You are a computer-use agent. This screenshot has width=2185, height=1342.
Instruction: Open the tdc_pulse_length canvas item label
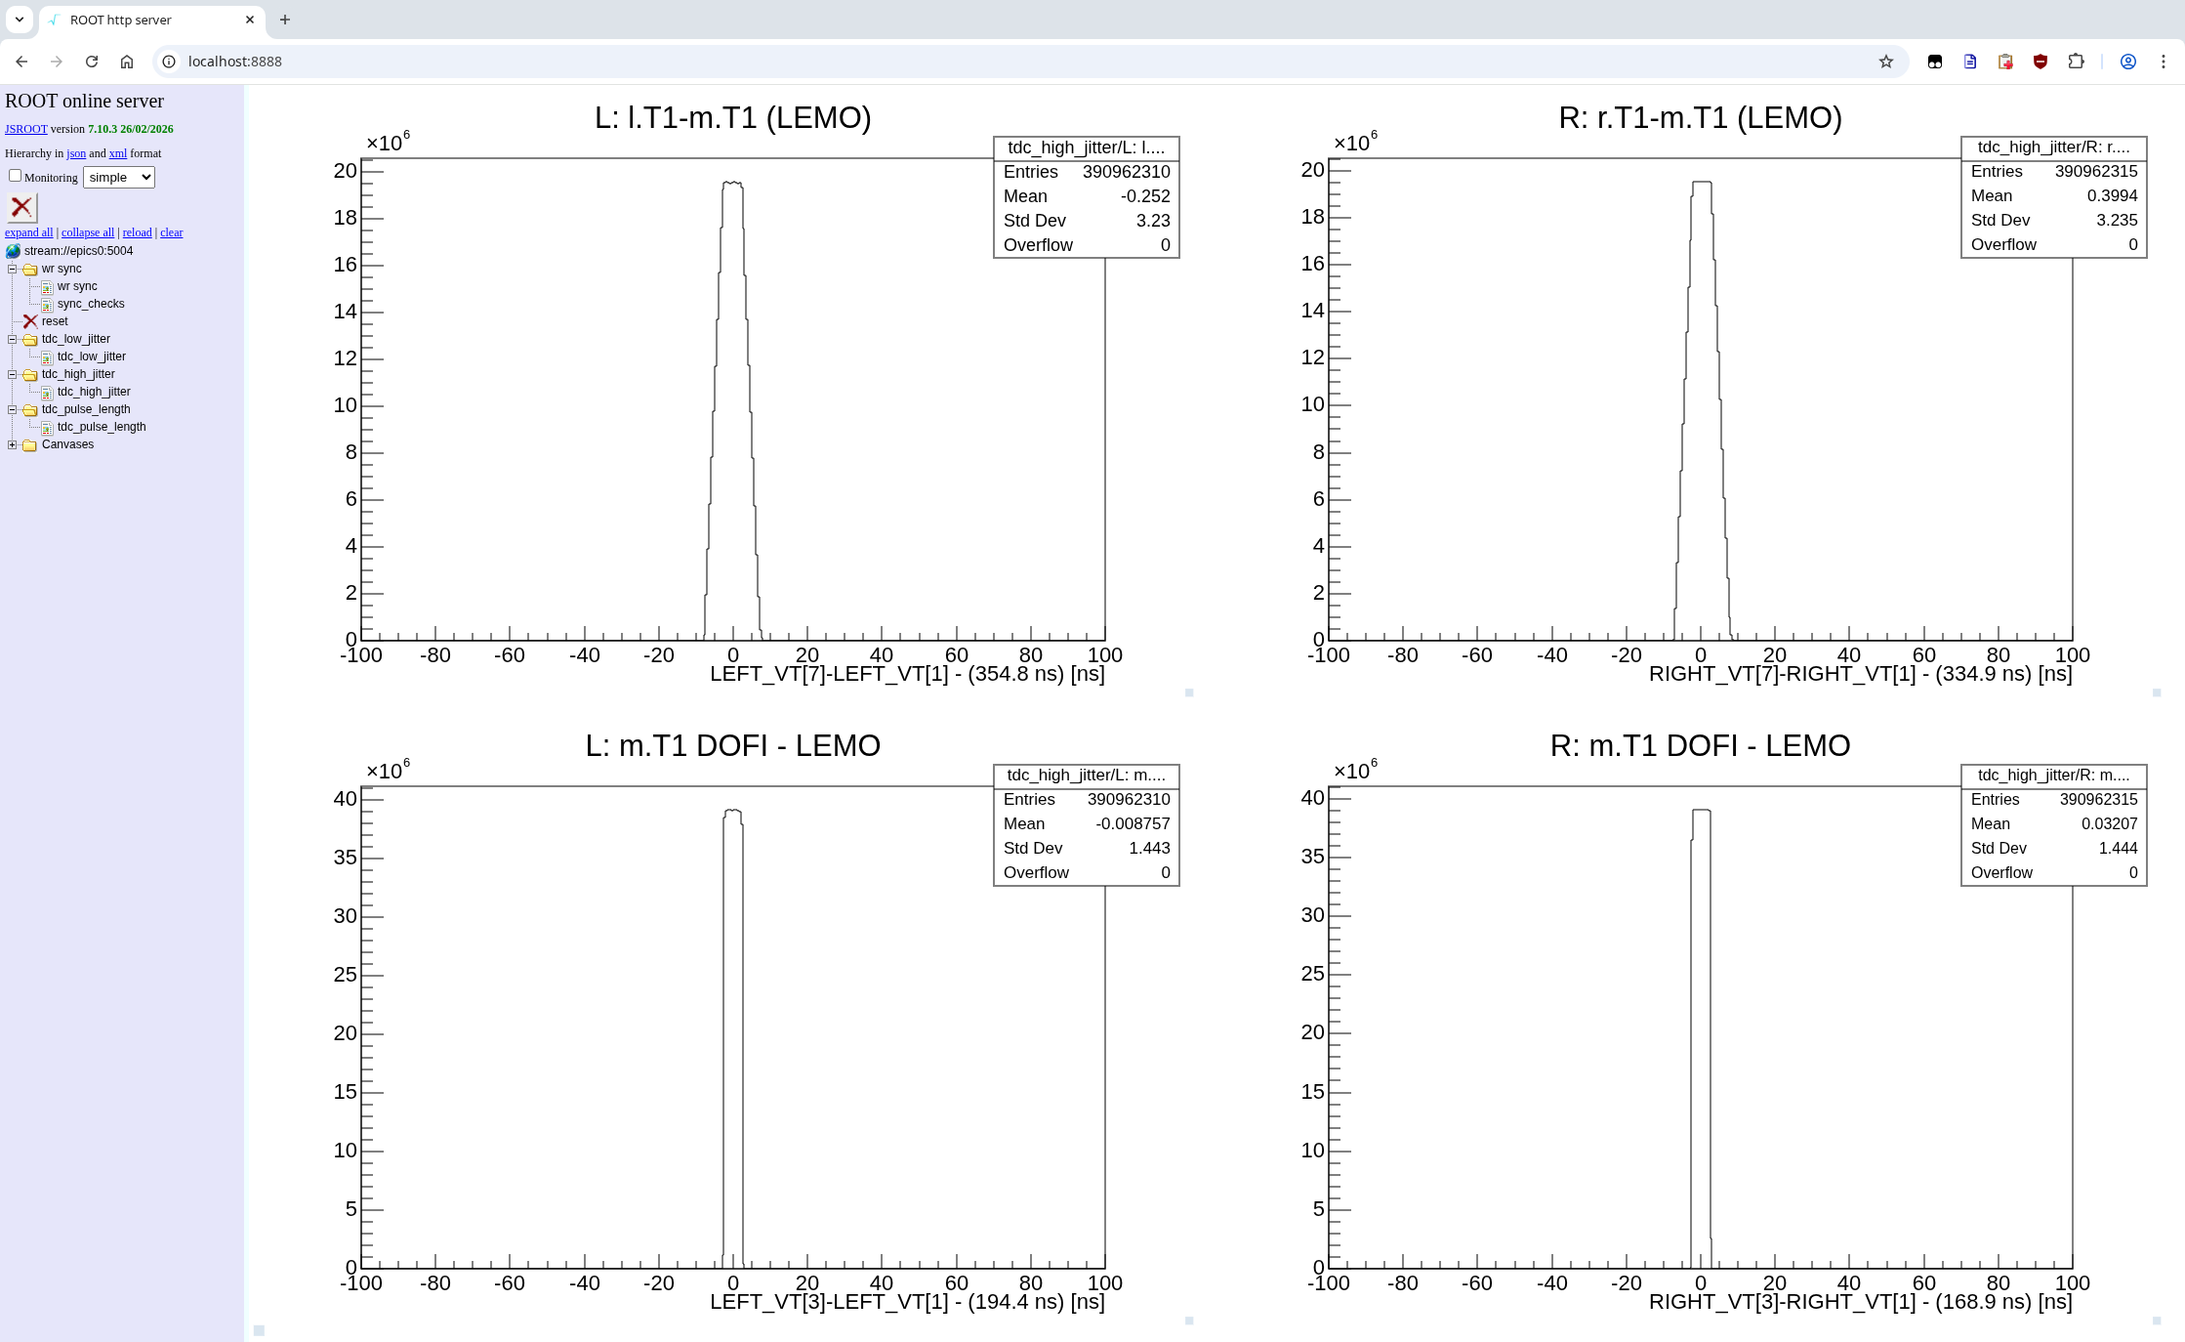pos(102,427)
